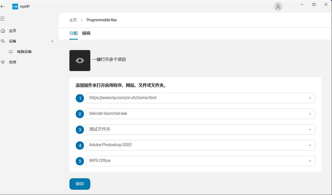Click the 测试文件夹 entry text
The height and width of the screenshot is (195, 332).
pos(100,129)
